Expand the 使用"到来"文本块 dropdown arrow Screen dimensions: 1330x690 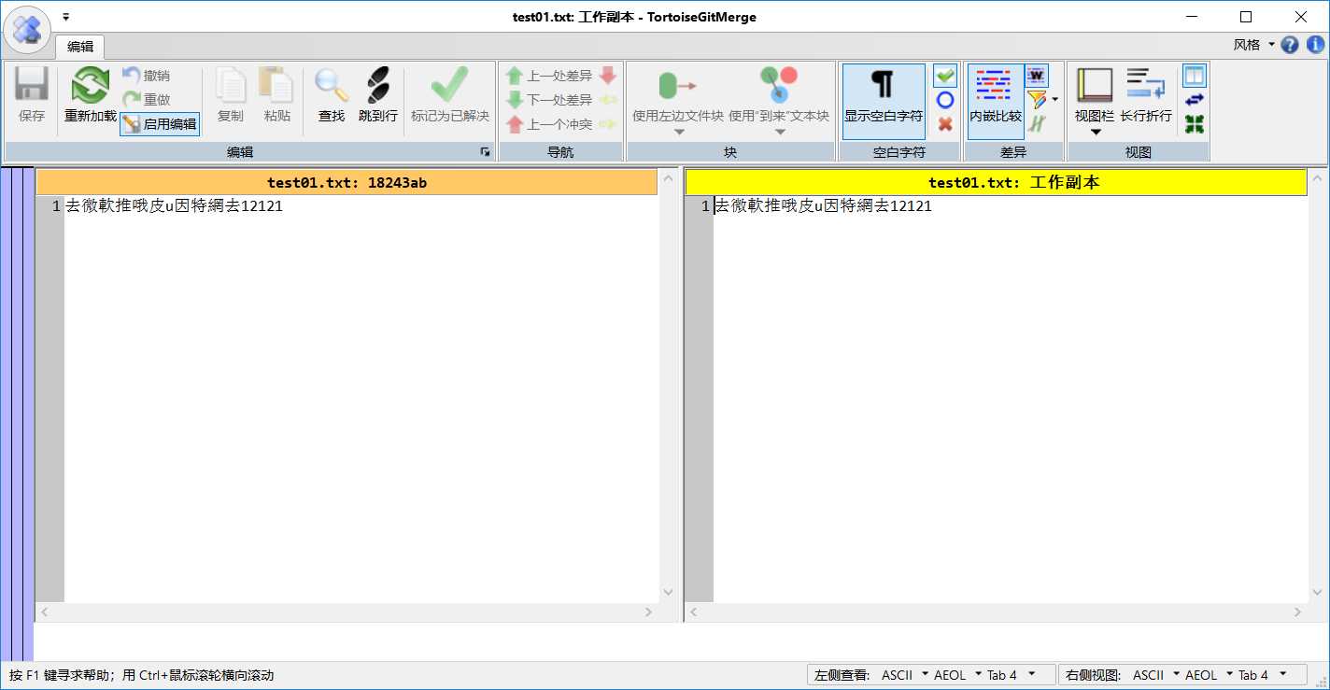click(780, 132)
